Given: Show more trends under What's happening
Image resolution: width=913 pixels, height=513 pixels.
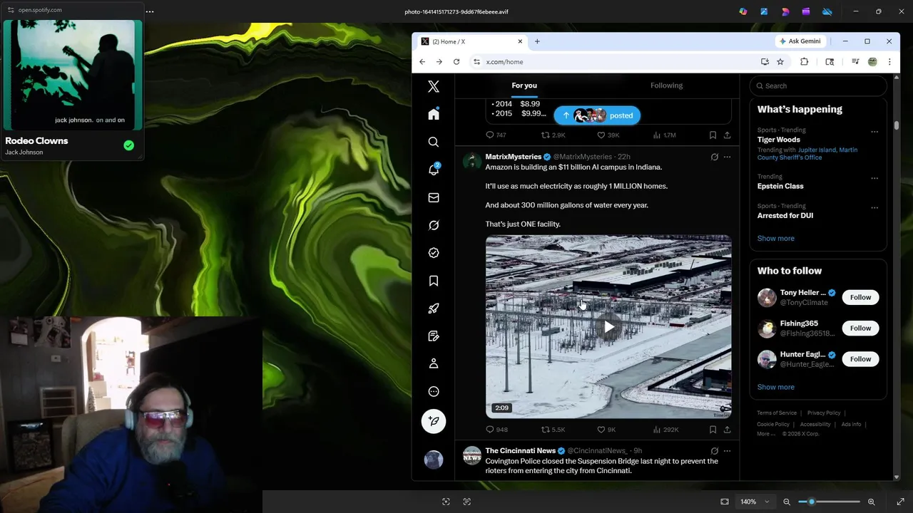Looking at the screenshot, I should click(x=775, y=239).
